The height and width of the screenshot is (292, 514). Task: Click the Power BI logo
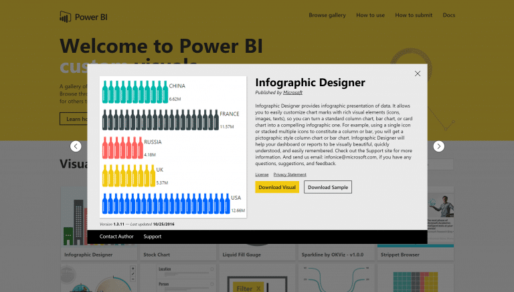[84, 17]
